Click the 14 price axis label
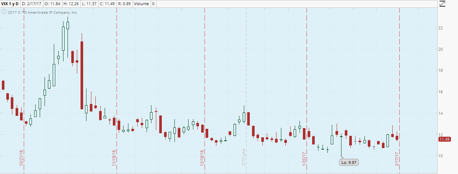 coord(441,113)
